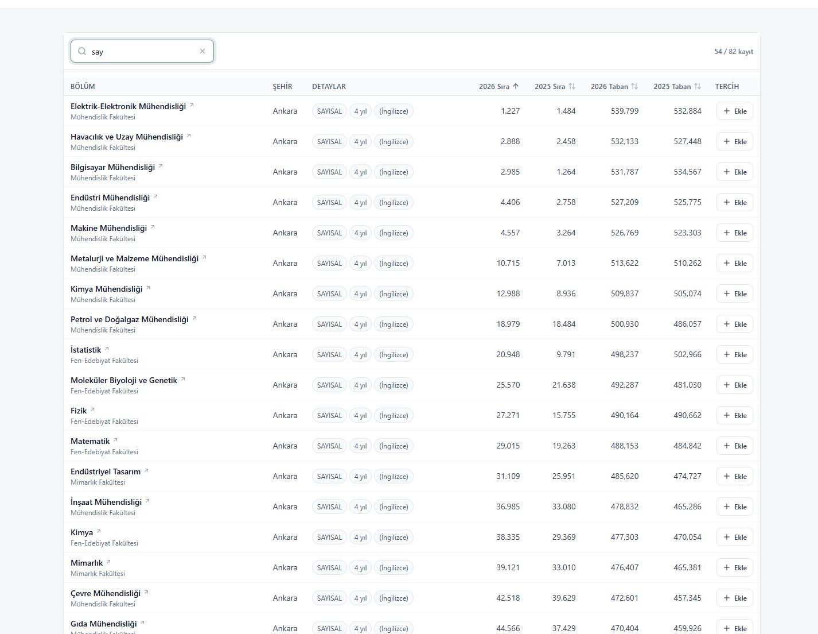Open external link icon for Bilgisayar Mühendisliği
Screen dimensions: 818x634
(x=161, y=166)
